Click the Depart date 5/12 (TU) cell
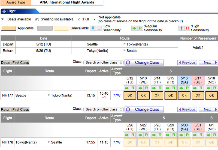The image size is (218, 150). pyautogui.click(x=44, y=44)
